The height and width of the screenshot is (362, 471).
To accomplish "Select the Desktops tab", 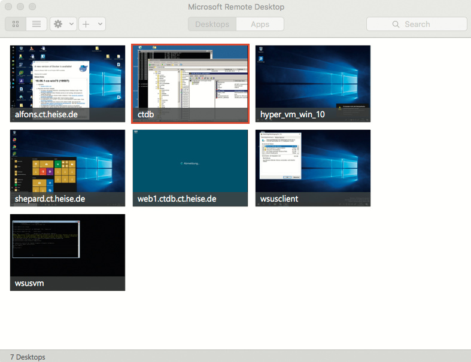I will tap(212, 24).
